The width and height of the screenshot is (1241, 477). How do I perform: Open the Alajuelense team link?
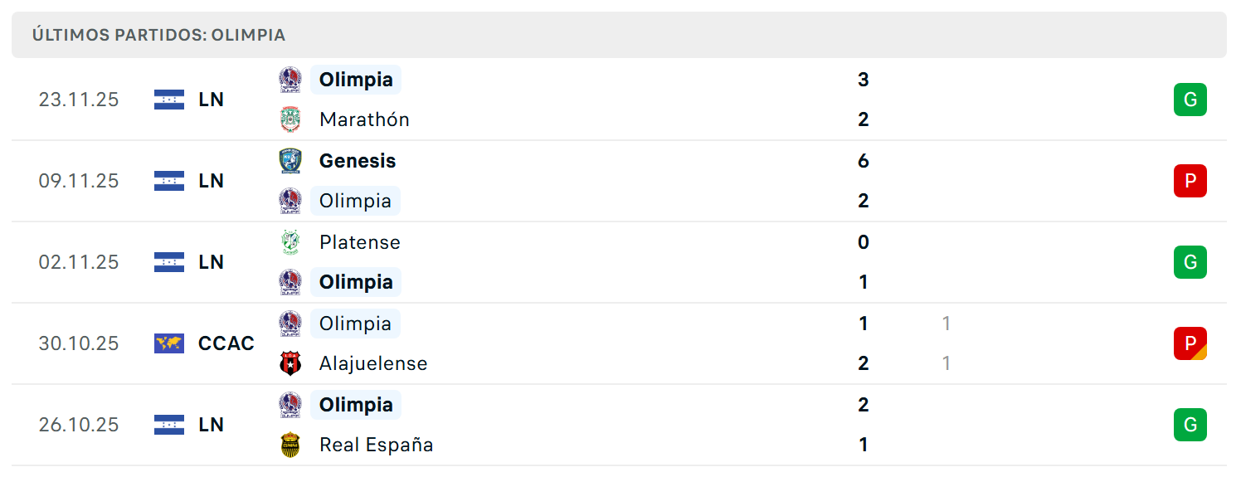click(x=373, y=363)
